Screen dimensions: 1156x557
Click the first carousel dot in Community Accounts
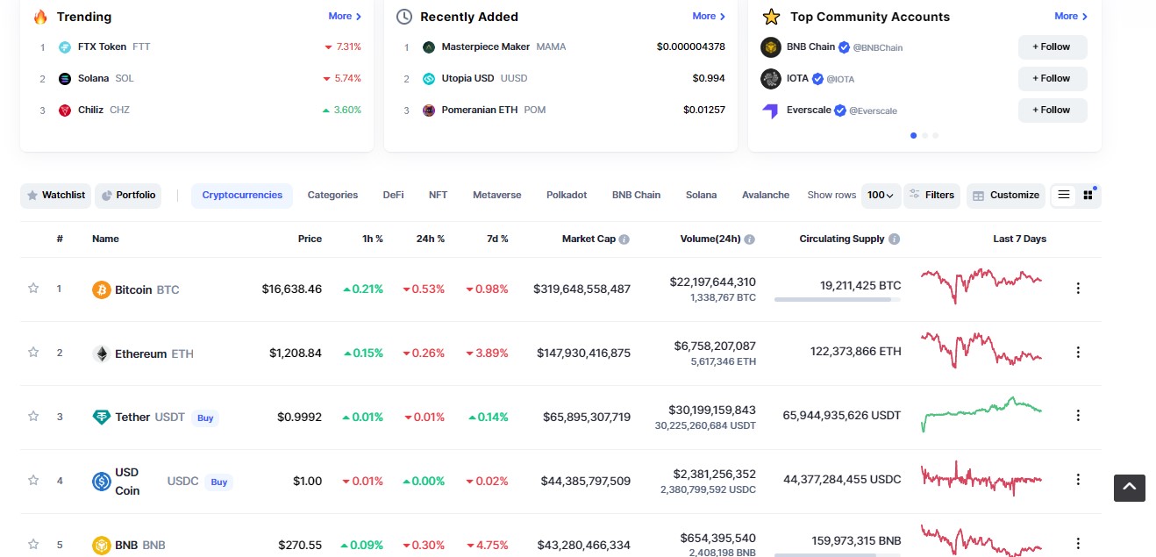[x=914, y=136]
